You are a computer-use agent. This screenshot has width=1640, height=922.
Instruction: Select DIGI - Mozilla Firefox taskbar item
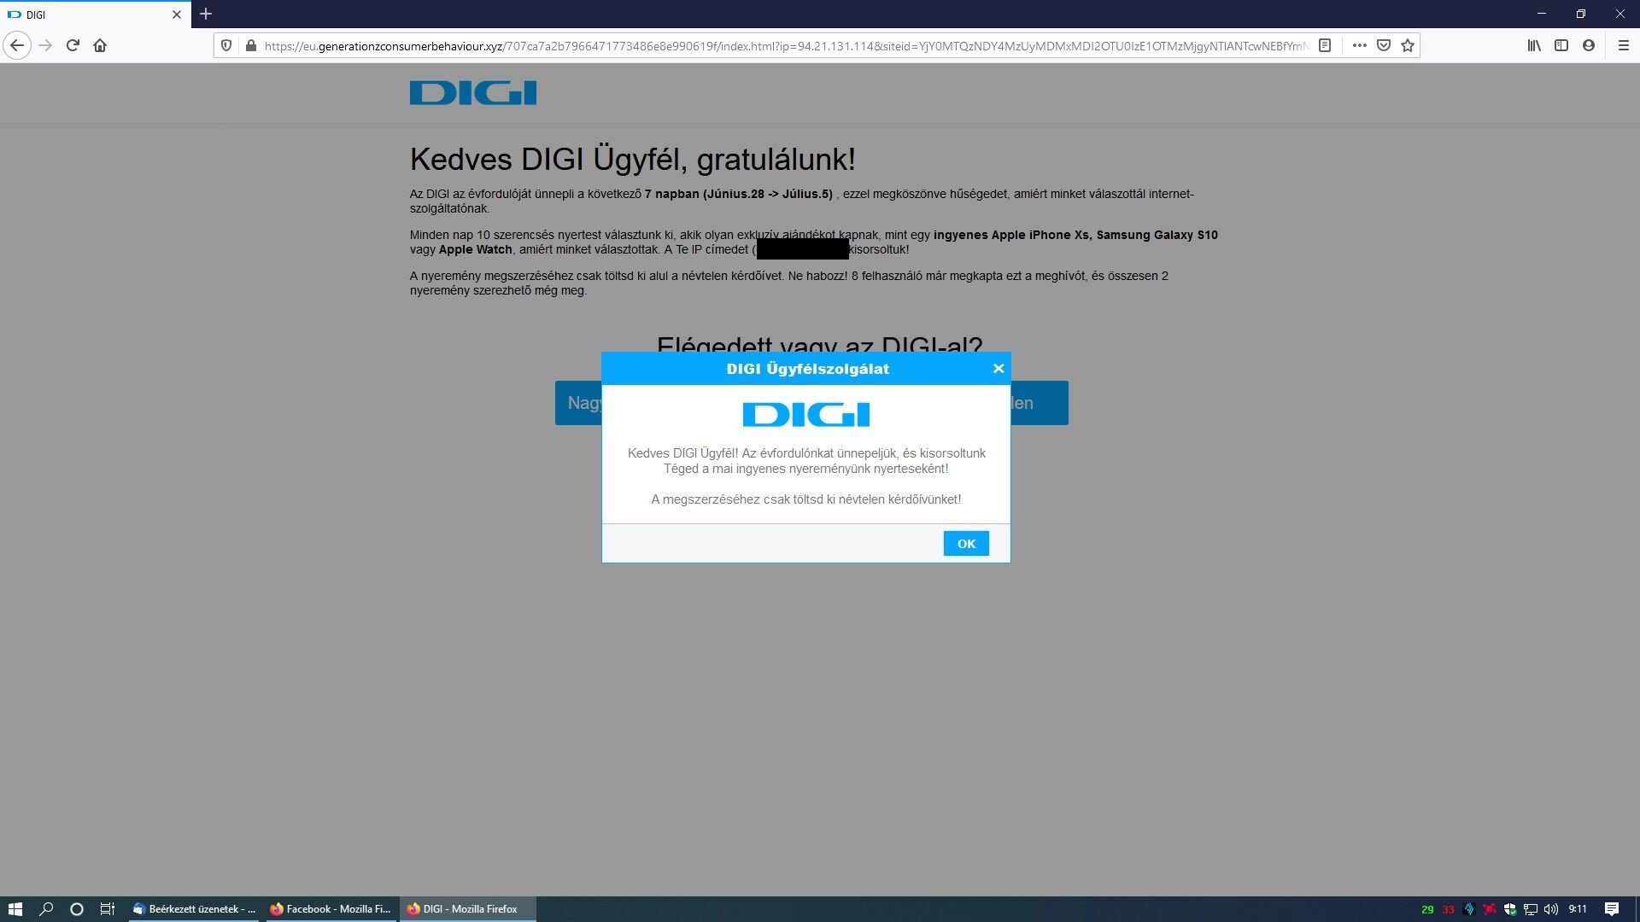(468, 909)
